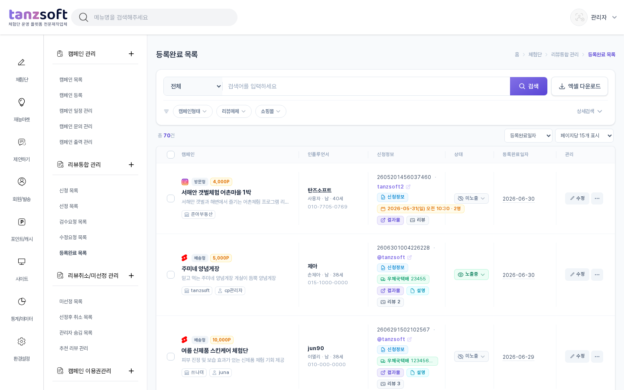
Task: Open more options for 서해안 갯벌체험 row
Action: 597,198
